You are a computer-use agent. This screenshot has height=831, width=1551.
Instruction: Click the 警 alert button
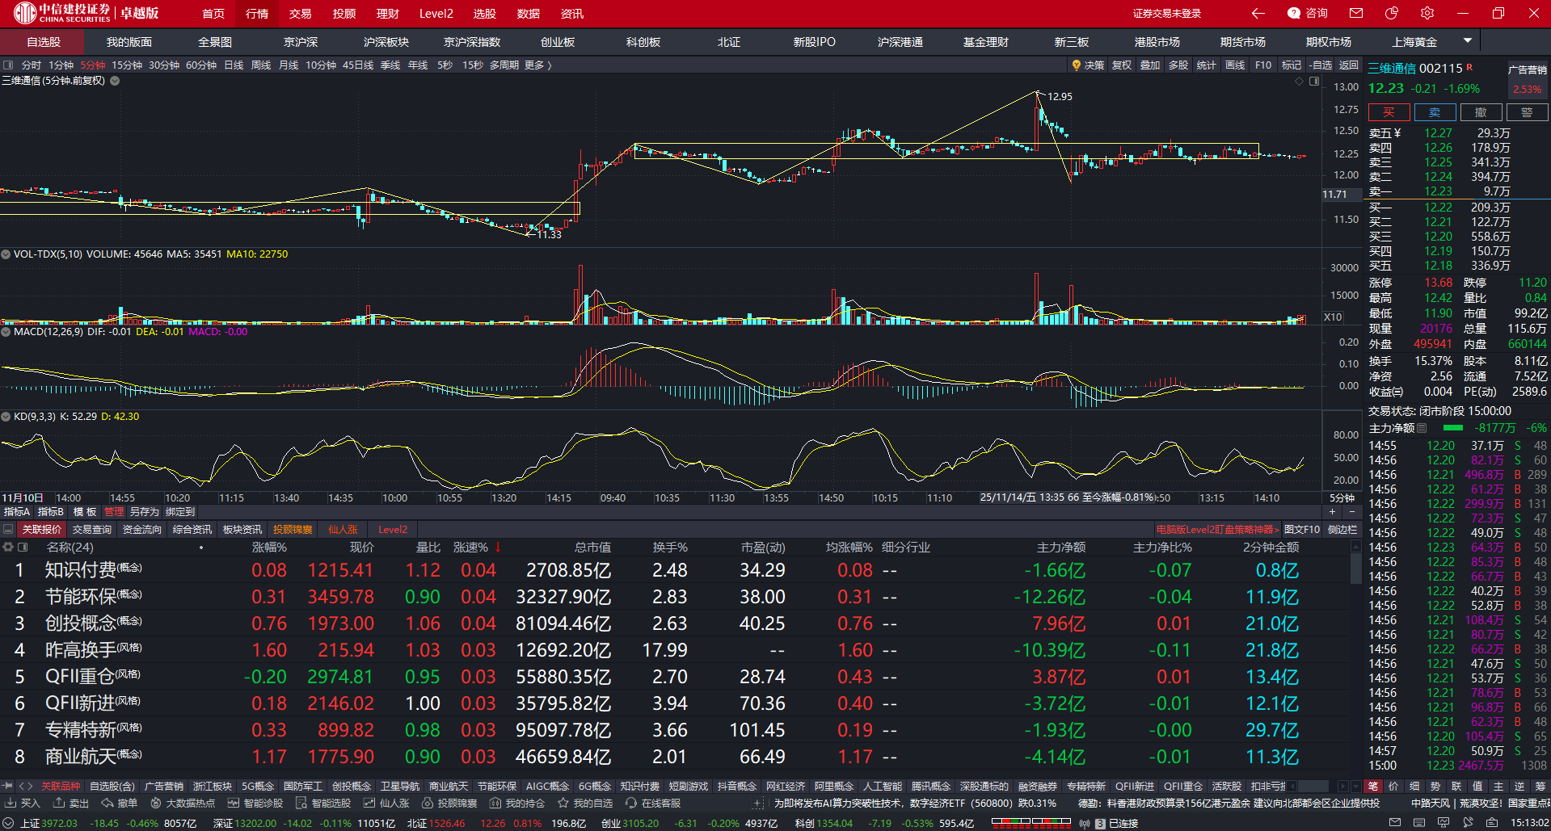point(1527,112)
